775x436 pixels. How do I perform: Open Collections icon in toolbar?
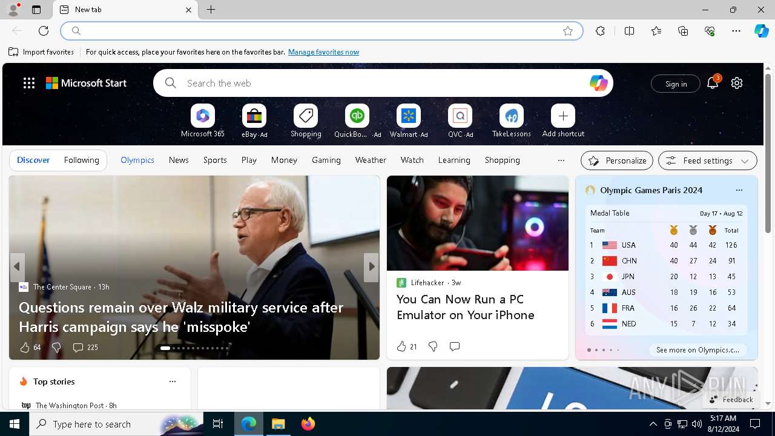pos(683,31)
